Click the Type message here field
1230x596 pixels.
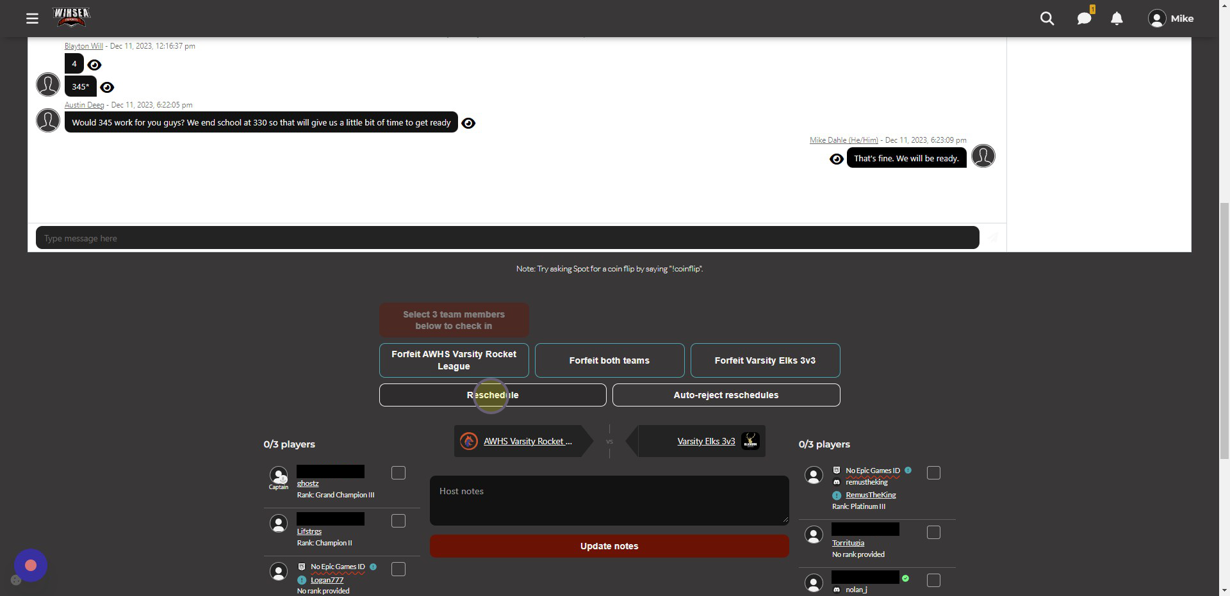pyautogui.click(x=507, y=238)
